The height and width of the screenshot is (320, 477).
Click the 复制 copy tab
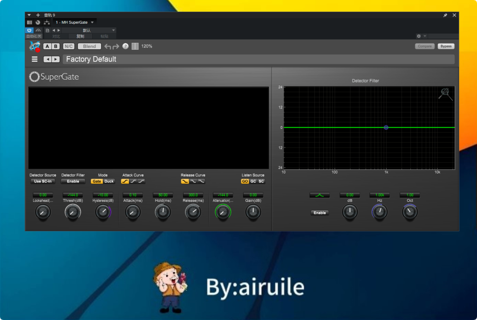(80, 36)
